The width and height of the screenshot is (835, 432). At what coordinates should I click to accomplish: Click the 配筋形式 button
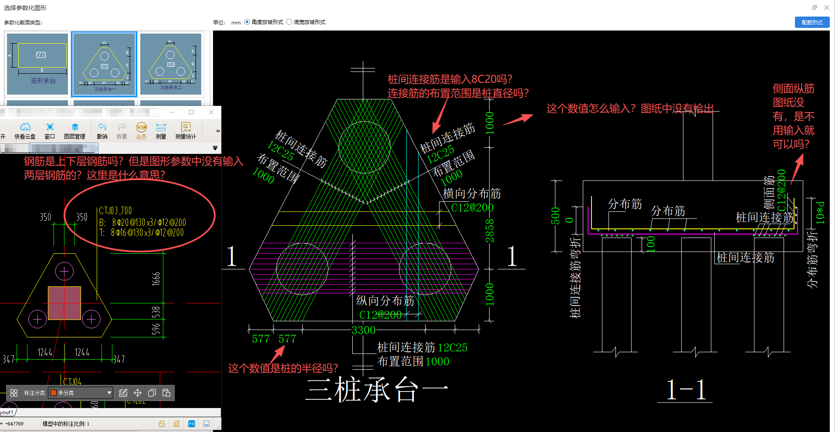[811, 22]
